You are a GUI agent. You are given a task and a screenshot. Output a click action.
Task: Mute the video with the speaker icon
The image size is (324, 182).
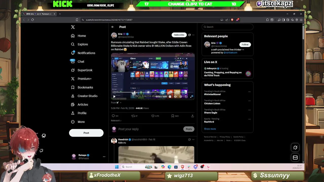(x=175, y=97)
